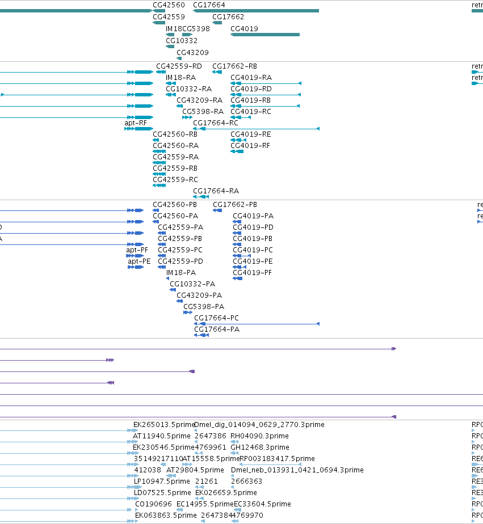The image size is (483, 524).
Task: Click transcript label CG17664-RC
Action: coord(216,123)
